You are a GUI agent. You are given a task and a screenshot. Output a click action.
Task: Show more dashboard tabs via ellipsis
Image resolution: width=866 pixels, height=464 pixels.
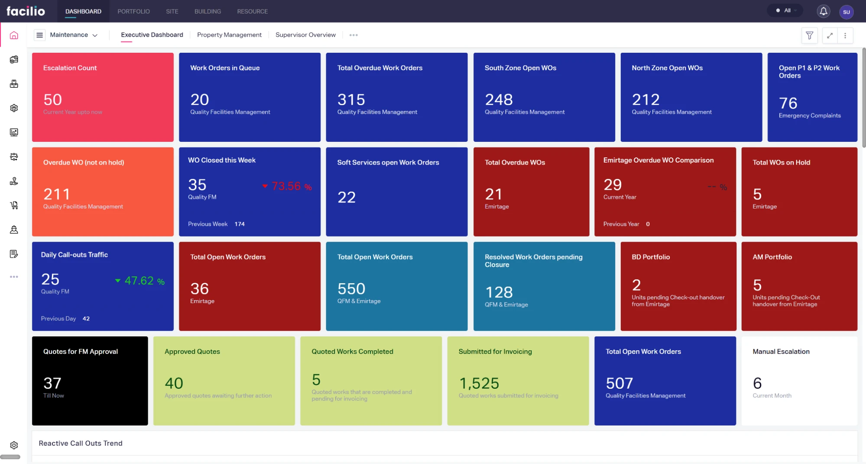[x=354, y=35]
